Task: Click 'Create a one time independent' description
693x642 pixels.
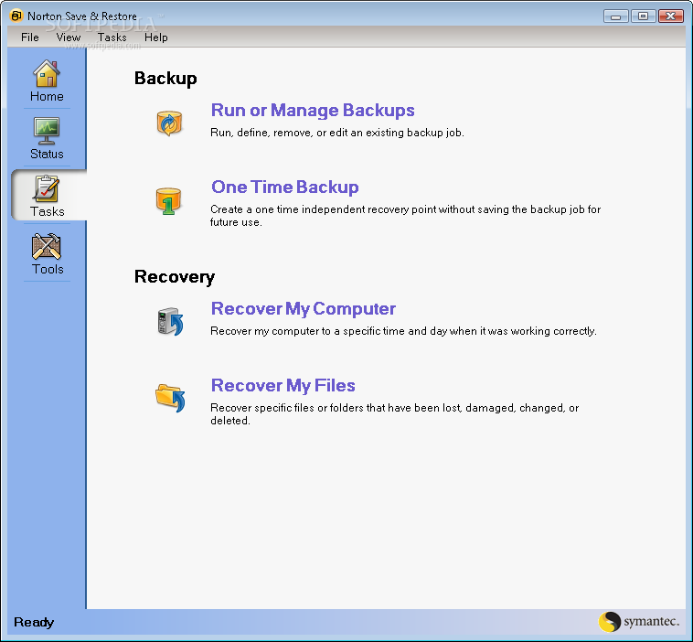Action: tap(405, 216)
